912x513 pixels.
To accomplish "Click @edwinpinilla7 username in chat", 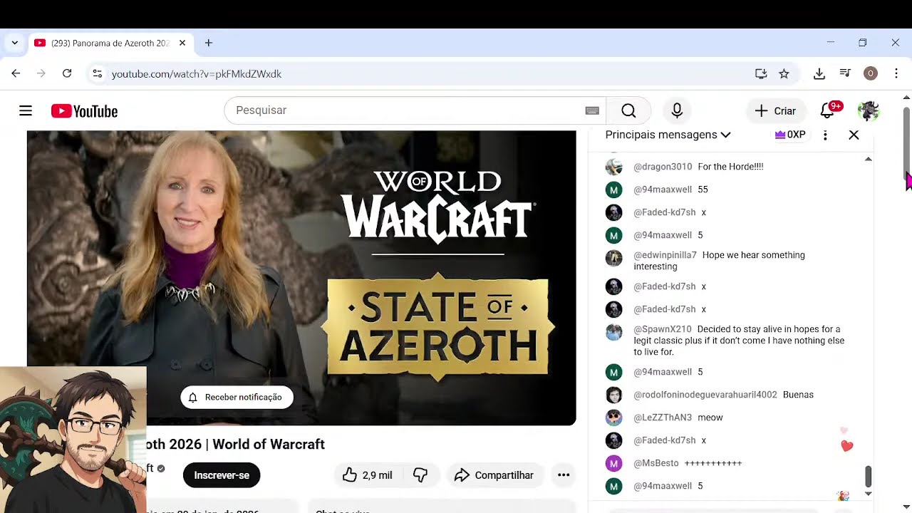I will [665, 255].
